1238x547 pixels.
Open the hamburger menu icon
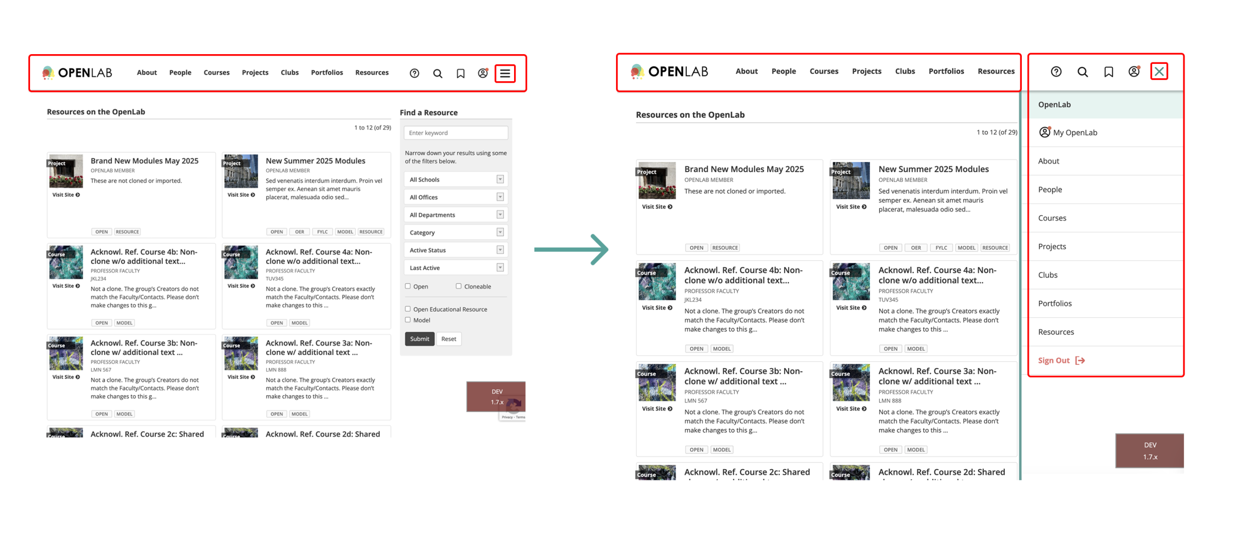[504, 74]
